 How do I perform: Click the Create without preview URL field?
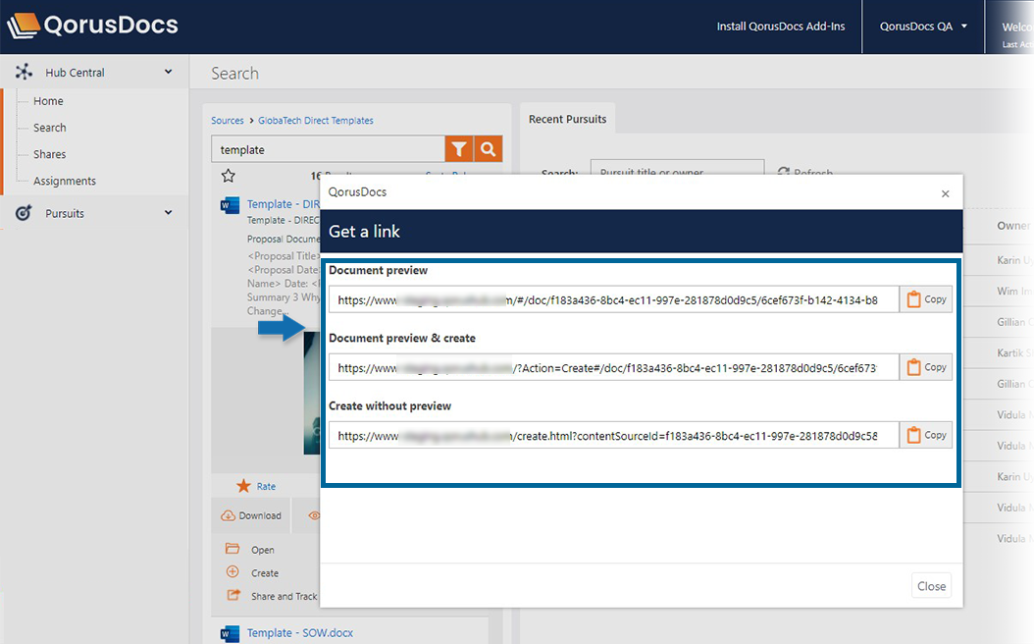click(614, 436)
